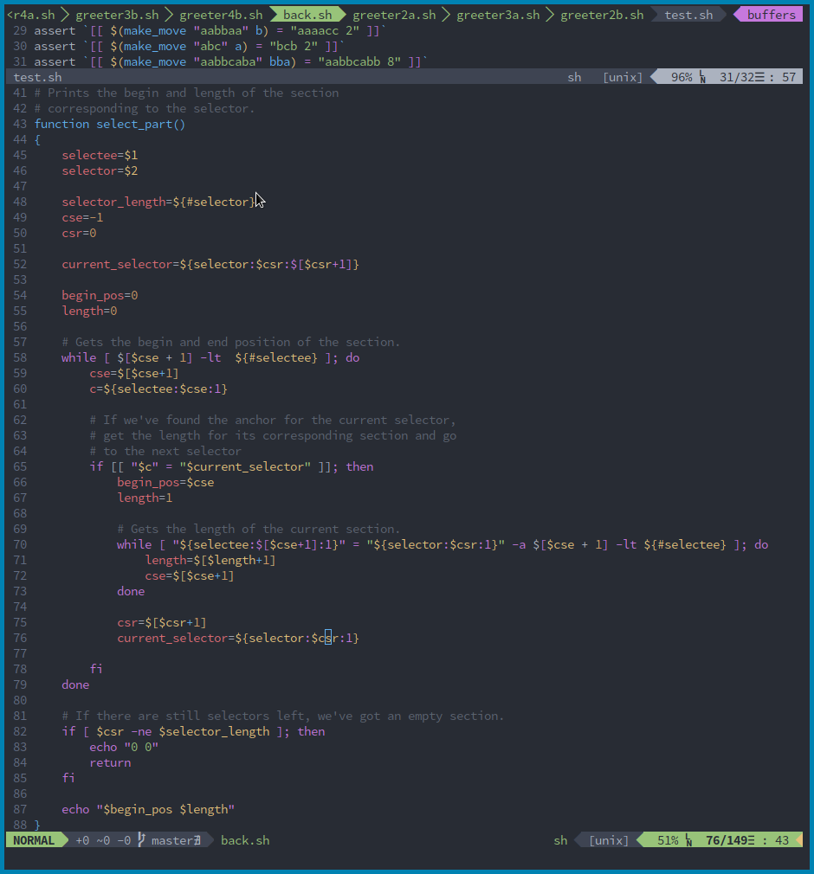
Task: Open the greeter3a.sh tab
Action: coord(498,15)
